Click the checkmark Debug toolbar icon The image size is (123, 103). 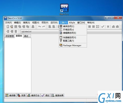(103, 27)
